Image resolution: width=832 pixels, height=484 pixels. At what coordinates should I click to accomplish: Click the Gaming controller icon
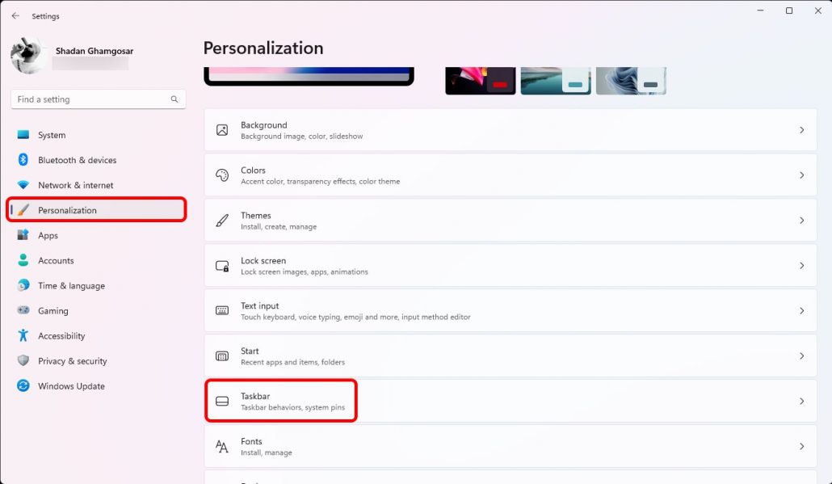23,310
